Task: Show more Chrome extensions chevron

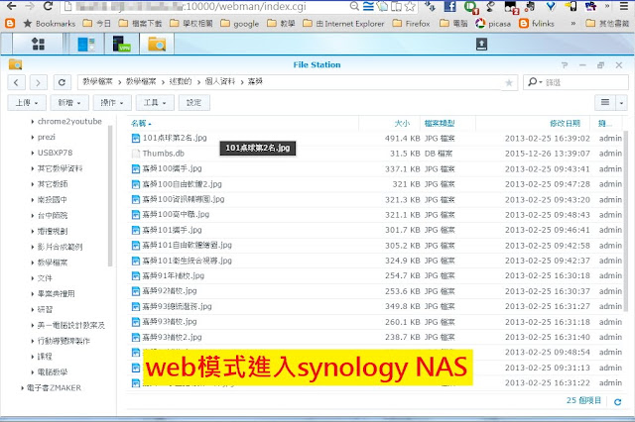Action: tap(607, 6)
